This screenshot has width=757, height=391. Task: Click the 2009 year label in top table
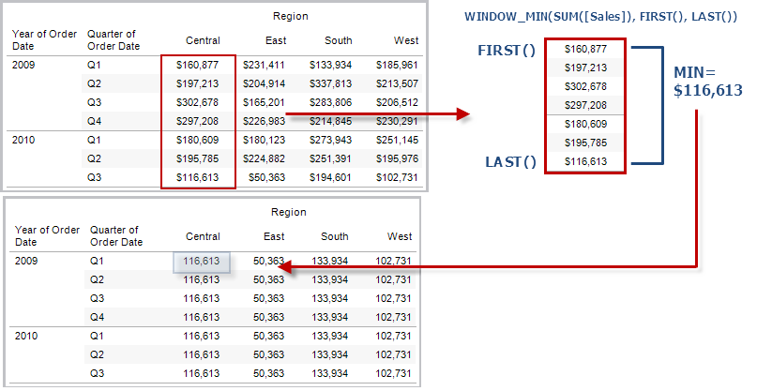pos(24,65)
